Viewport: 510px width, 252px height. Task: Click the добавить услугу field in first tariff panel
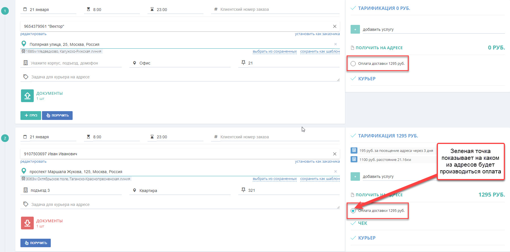coord(433,29)
